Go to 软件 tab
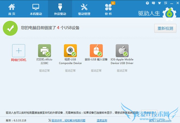Image resolution: width=180 pixels, height=123 pixels. pyautogui.click(x=108, y=9)
